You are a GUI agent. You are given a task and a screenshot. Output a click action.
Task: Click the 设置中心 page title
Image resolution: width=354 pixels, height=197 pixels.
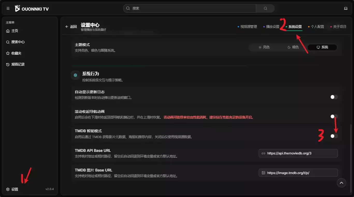click(90, 25)
